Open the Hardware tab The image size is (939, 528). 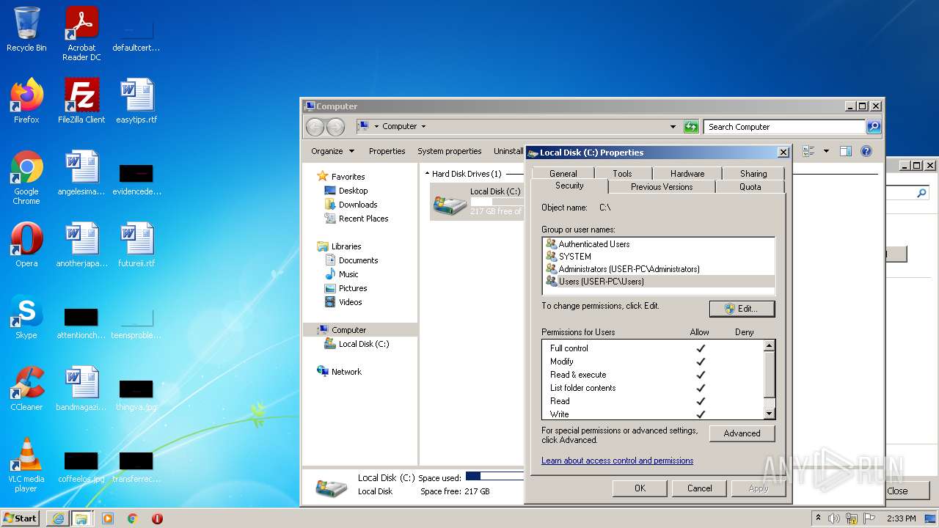[687, 174]
